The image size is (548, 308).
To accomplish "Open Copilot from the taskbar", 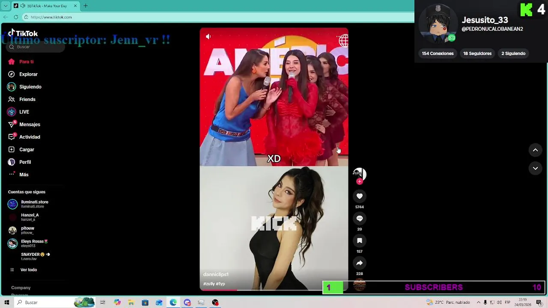I will [x=117, y=302].
